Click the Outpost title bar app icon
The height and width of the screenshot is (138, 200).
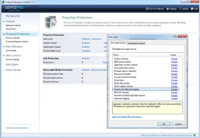3,2
